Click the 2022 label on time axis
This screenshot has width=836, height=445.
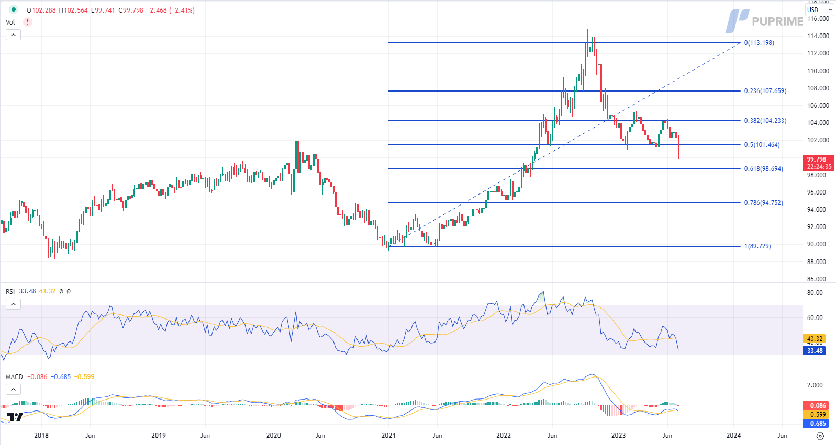coord(504,436)
